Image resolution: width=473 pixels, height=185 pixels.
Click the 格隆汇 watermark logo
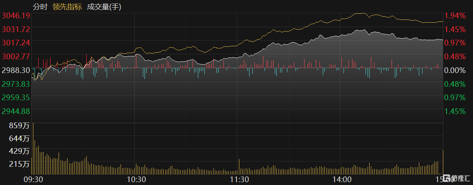[458, 179]
